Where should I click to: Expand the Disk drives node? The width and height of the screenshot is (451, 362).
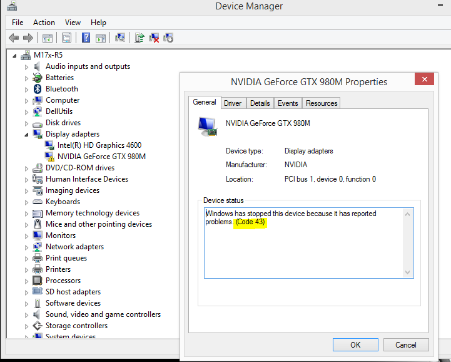coord(26,123)
